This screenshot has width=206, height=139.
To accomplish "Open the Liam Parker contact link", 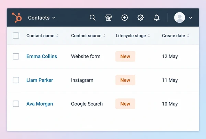I will pyautogui.click(x=40, y=80).
